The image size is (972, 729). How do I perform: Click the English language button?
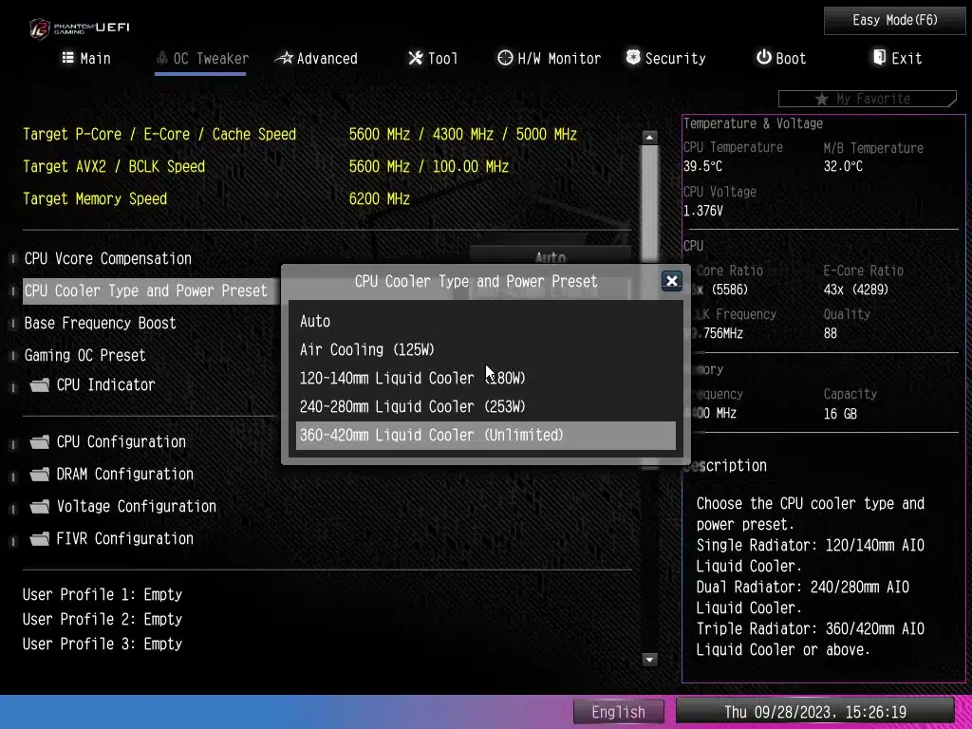tap(618, 712)
